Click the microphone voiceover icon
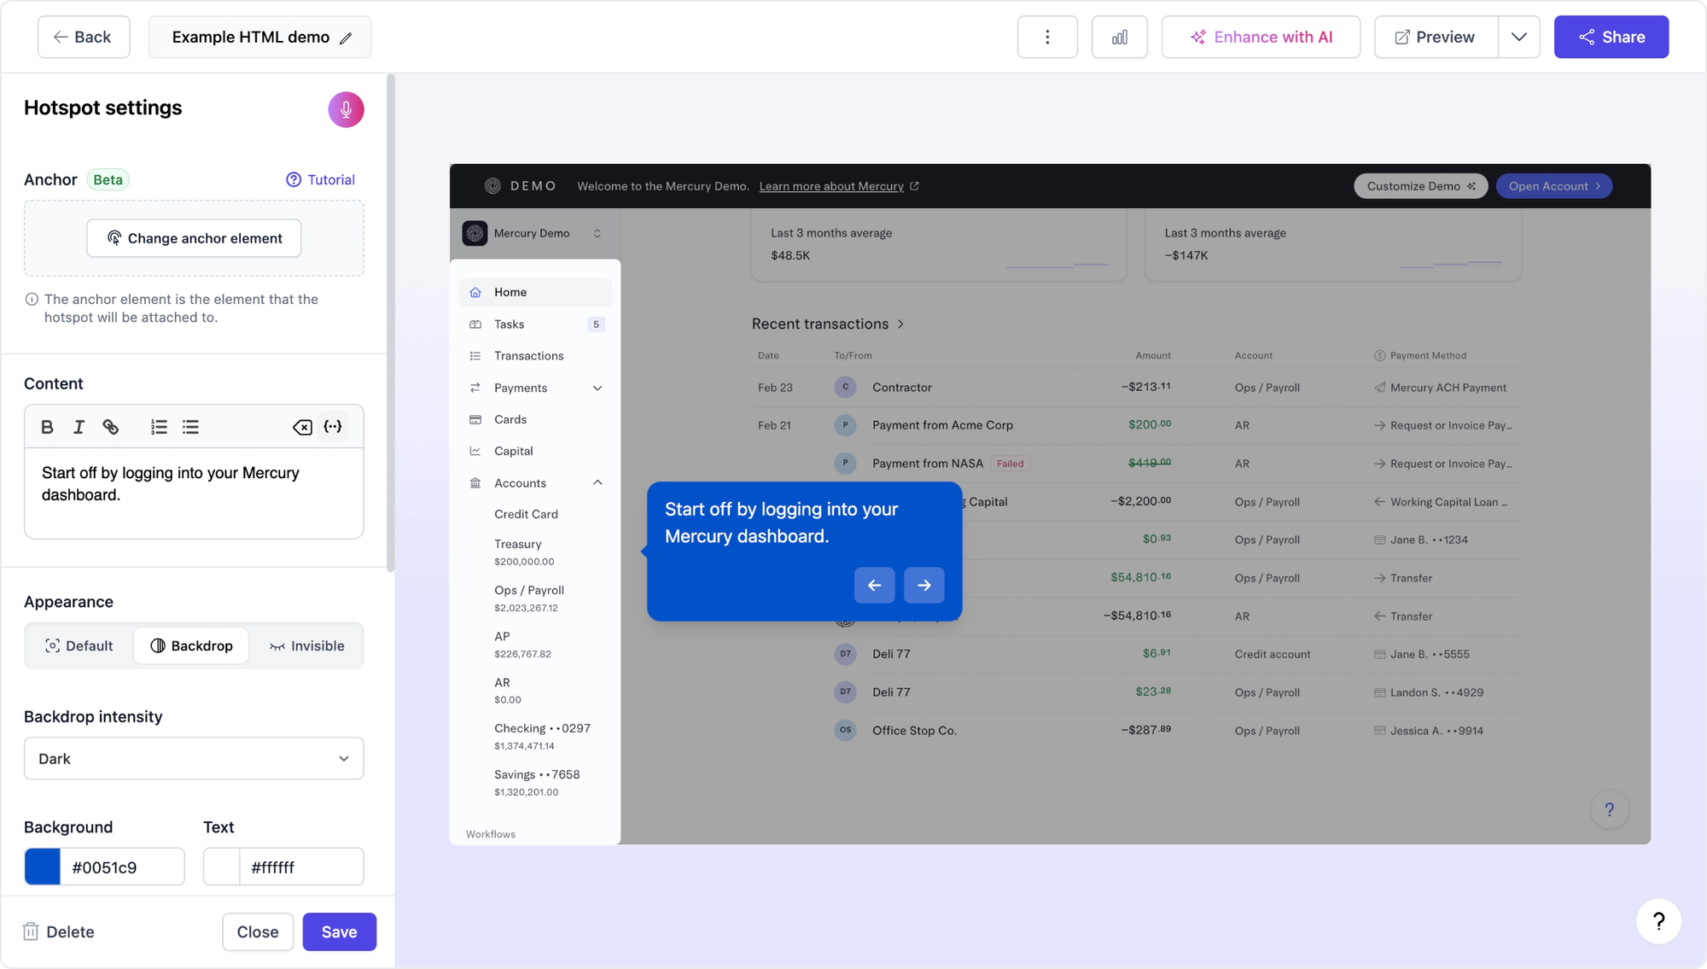 (346, 109)
